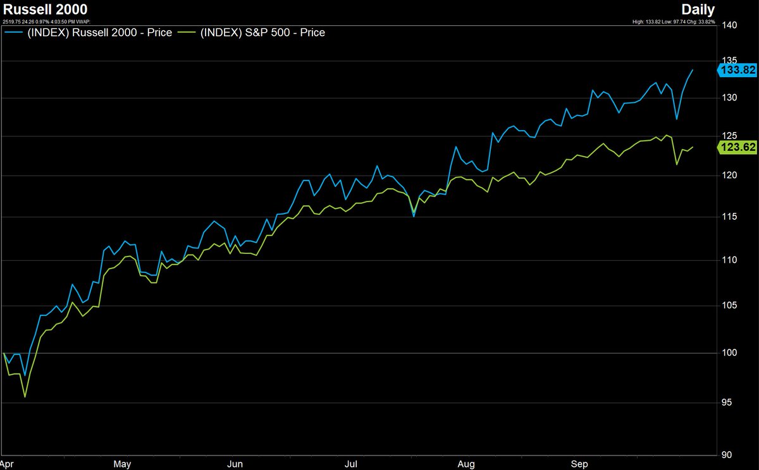Click the 105 y-axis label

728,305
